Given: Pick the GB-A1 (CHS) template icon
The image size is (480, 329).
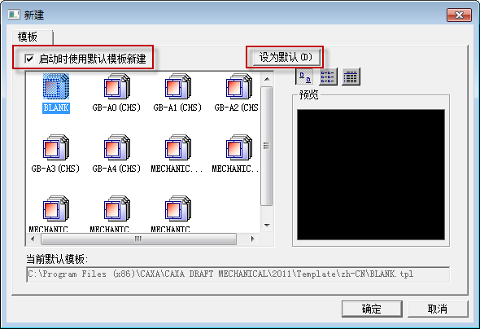Looking at the screenshot, I should [178, 86].
